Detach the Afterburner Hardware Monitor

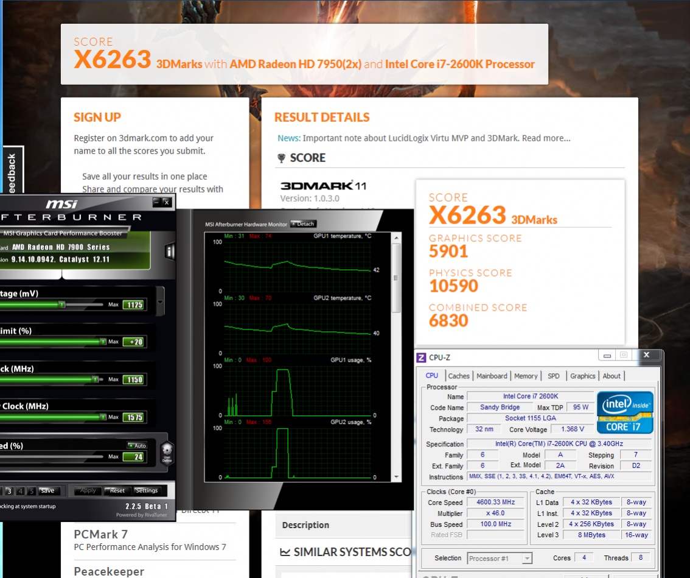[303, 224]
